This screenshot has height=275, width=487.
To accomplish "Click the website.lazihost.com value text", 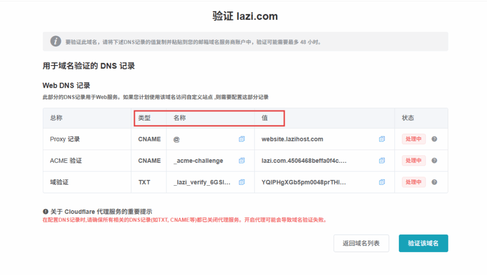I will tap(292, 139).
